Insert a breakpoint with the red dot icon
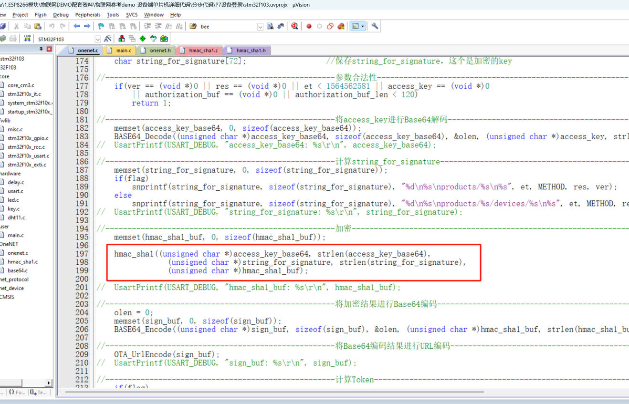Screen dimensions: 629x404 point(309,26)
